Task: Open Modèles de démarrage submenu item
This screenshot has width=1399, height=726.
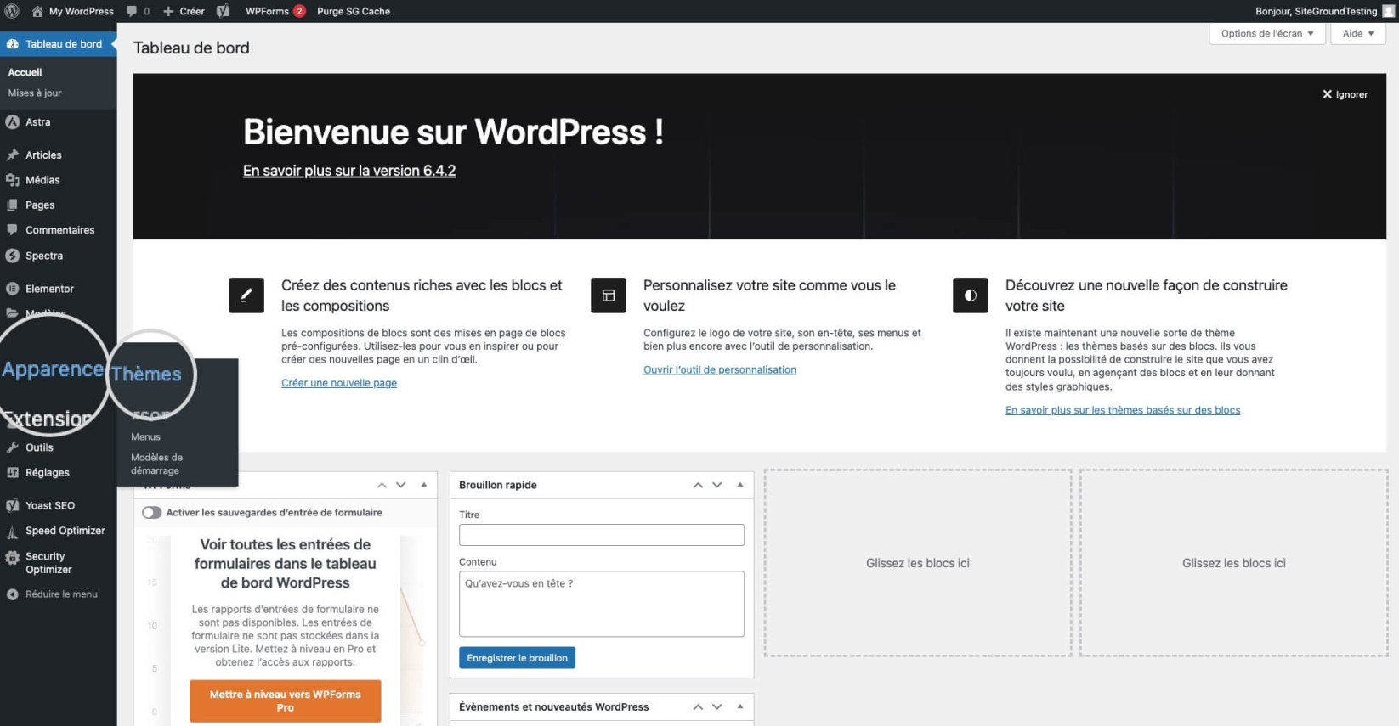Action: click(x=156, y=464)
